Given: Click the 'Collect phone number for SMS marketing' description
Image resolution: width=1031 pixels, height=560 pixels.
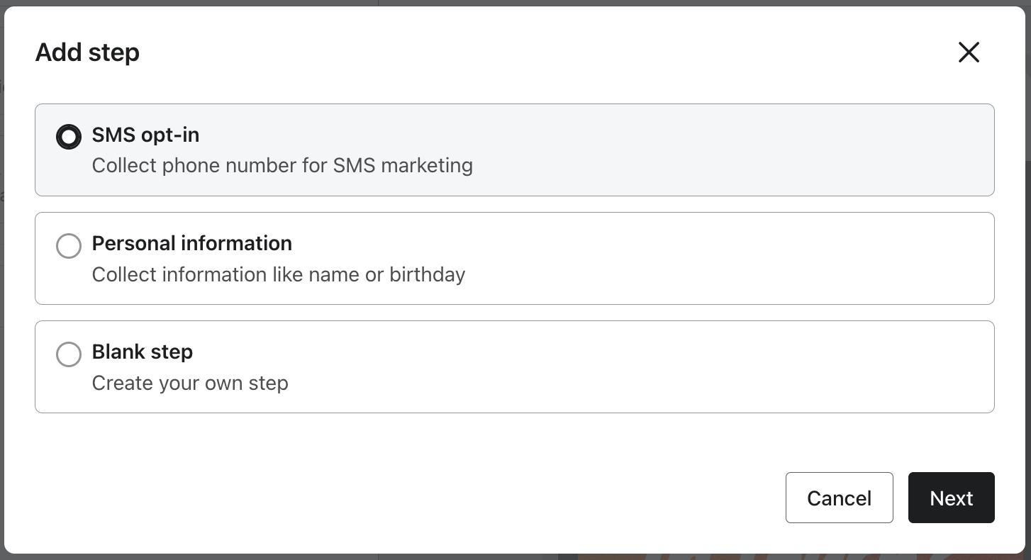Looking at the screenshot, I should [282, 165].
